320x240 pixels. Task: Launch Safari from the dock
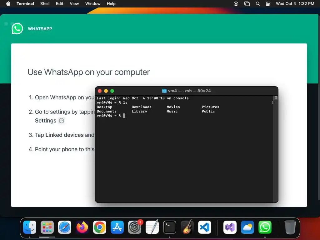(65, 227)
